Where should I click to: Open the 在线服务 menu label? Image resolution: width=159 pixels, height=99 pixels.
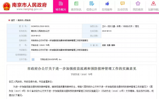pyautogui.click(x=107, y=10)
